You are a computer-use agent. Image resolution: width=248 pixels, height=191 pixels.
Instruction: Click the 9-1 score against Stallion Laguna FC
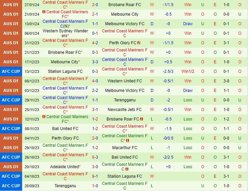click(x=95, y=176)
